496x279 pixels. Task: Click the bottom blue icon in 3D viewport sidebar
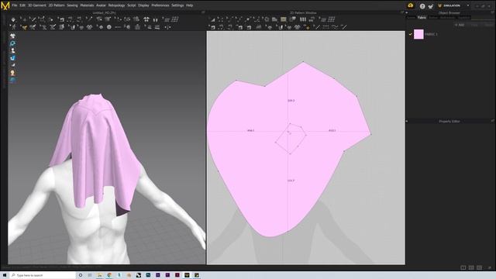pos(12,81)
